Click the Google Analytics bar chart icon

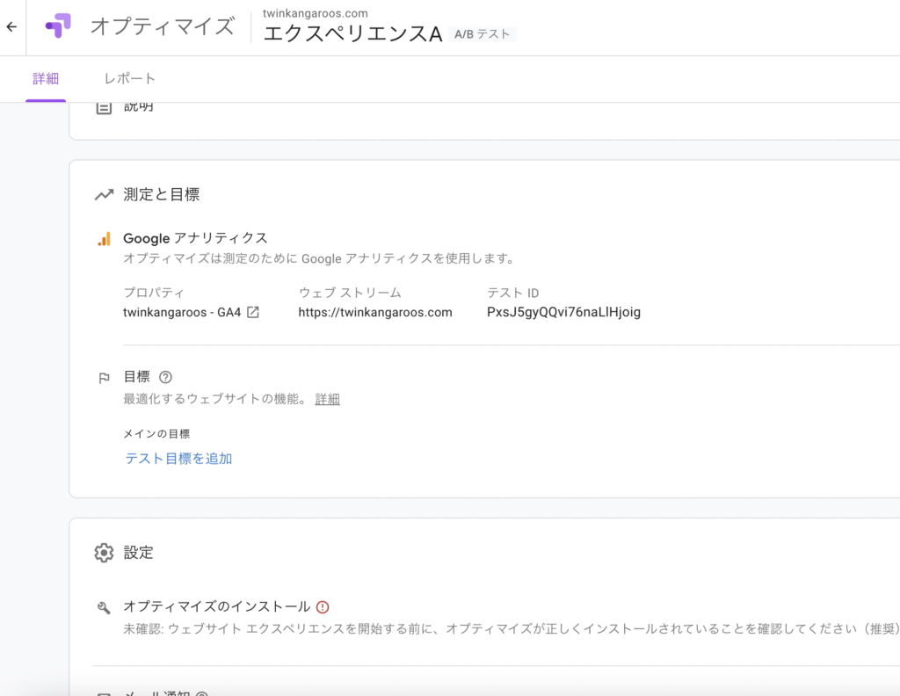tap(104, 239)
